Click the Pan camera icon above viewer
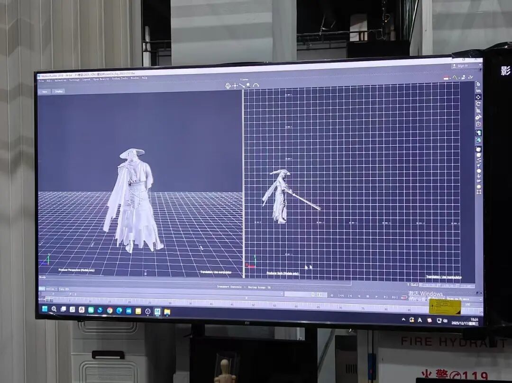This screenshot has height=383, width=512. pos(235,86)
